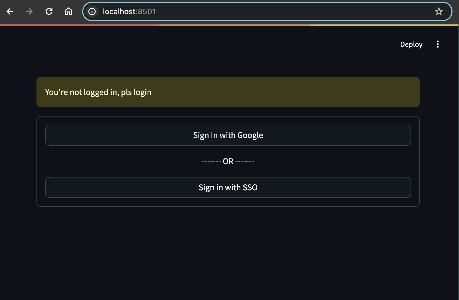Click the Deploy button

pos(411,44)
